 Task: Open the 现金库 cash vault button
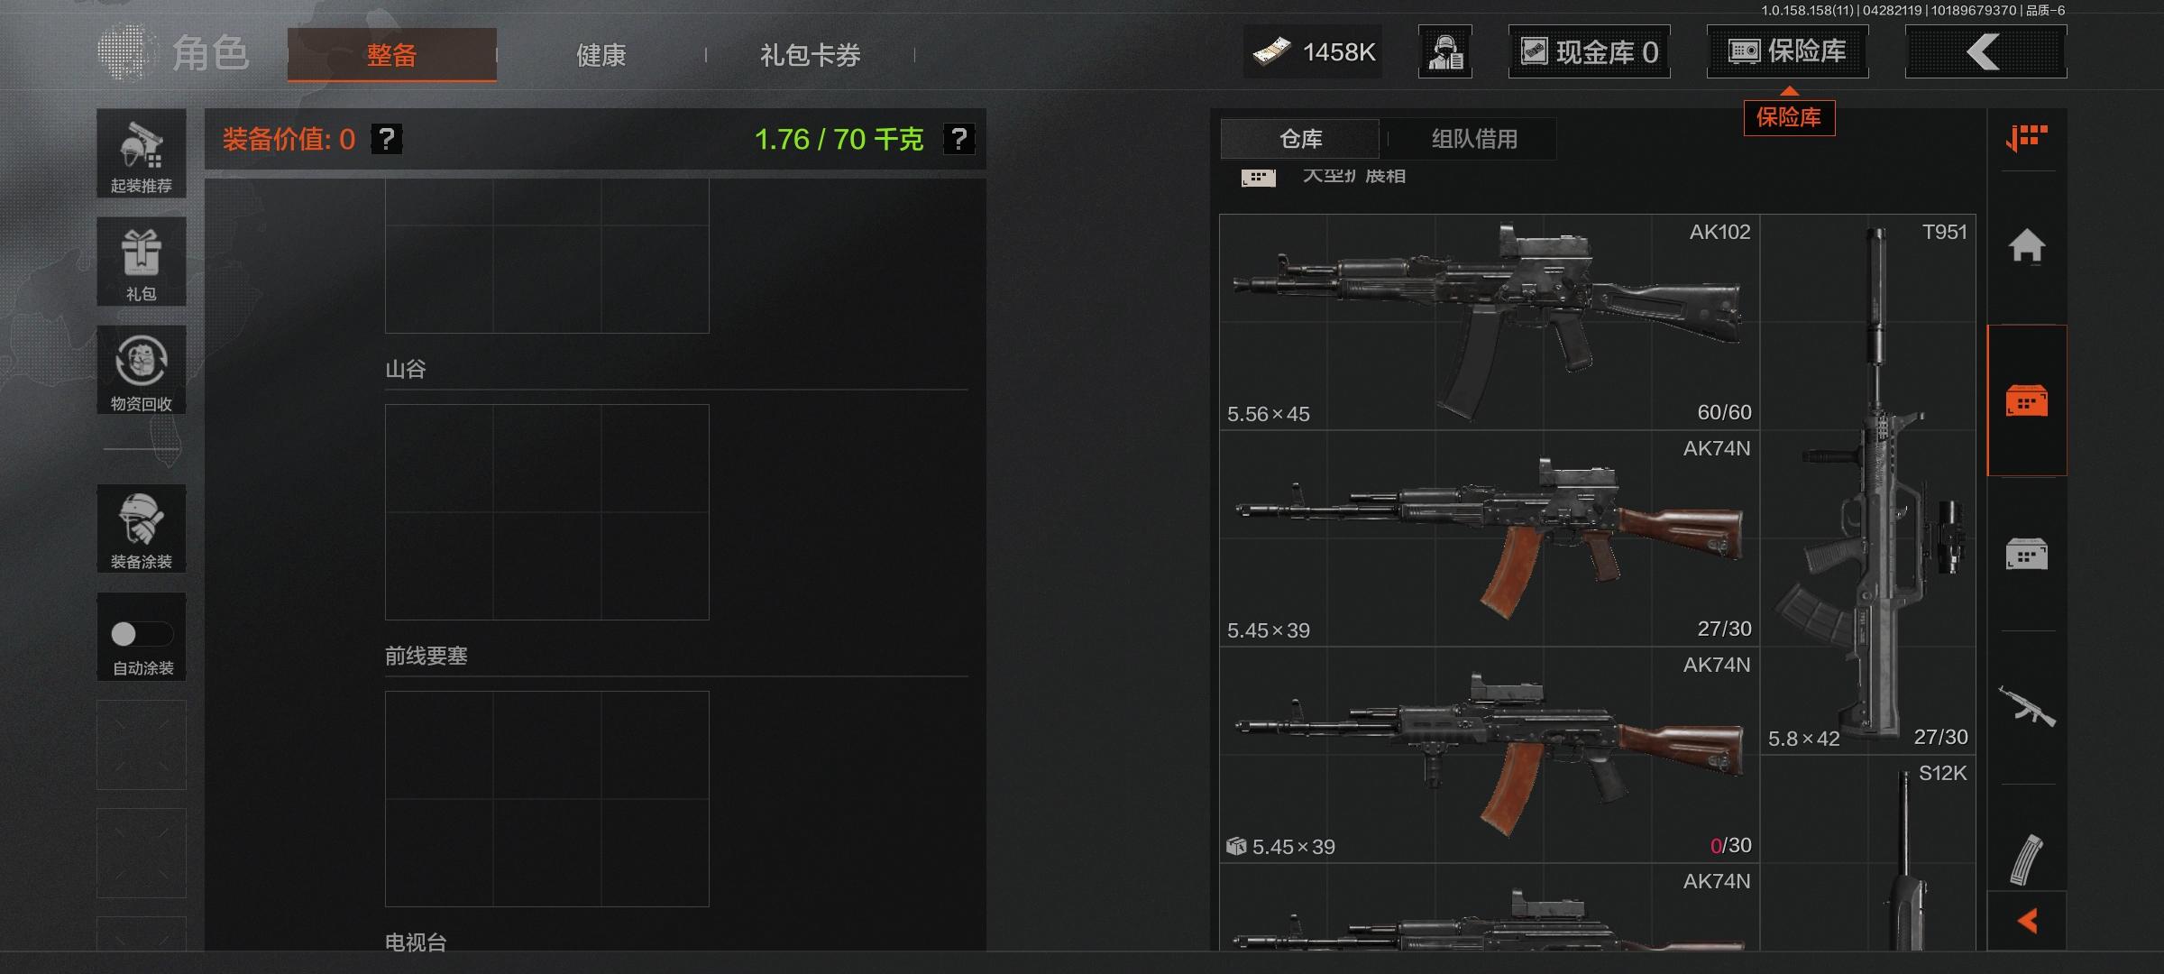(1589, 52)
